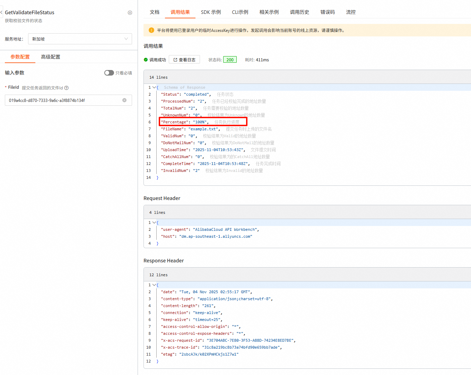The height and width of the screenshot is (375, 471).
Task: Click the "x-acs-request-id" header line
Action: 228,340
